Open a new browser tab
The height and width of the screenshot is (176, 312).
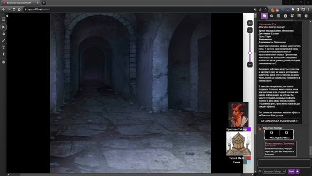coord(44,3)
